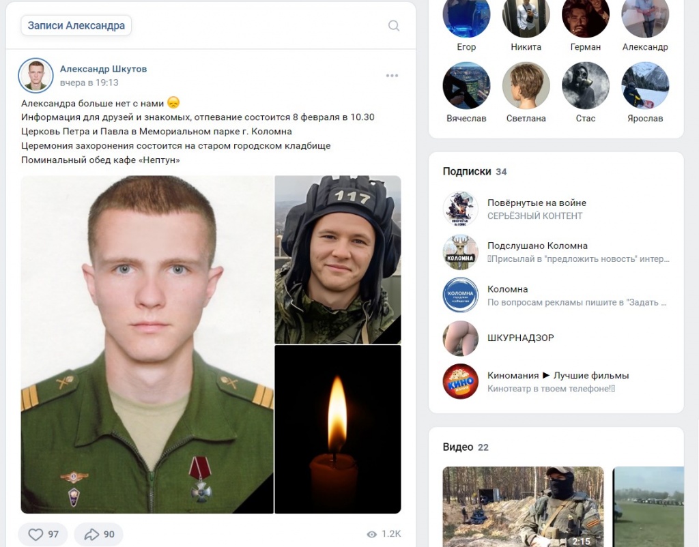699x547 pixels.
Task: Open the Киномания community icon
Action: click(461, 382)
